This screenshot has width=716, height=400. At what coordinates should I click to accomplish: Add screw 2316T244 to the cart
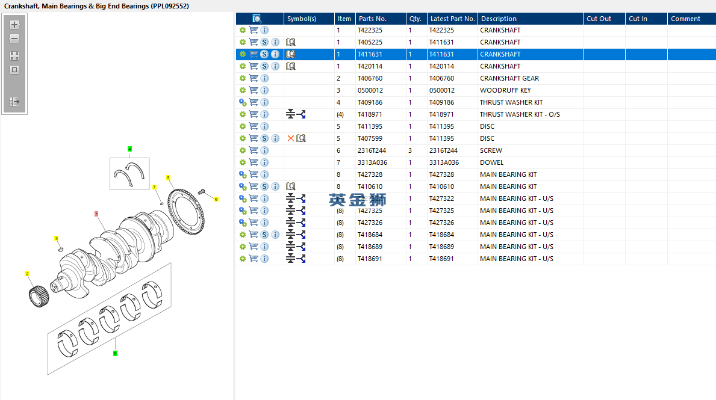point(254,150)
